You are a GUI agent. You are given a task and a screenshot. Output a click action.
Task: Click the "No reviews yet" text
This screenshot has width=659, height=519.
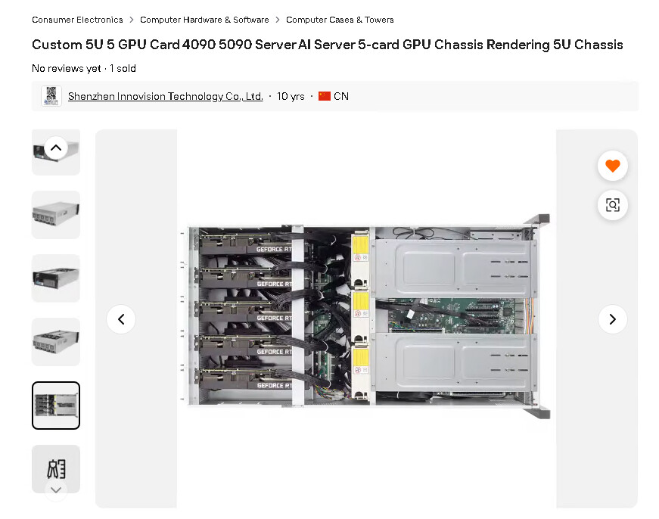coord(66,68)
